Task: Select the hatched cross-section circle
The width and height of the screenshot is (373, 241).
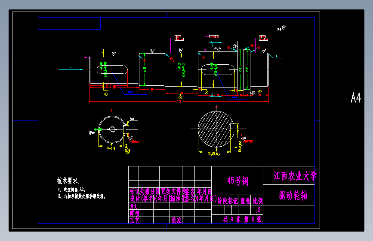Action: tap(216, 129)
